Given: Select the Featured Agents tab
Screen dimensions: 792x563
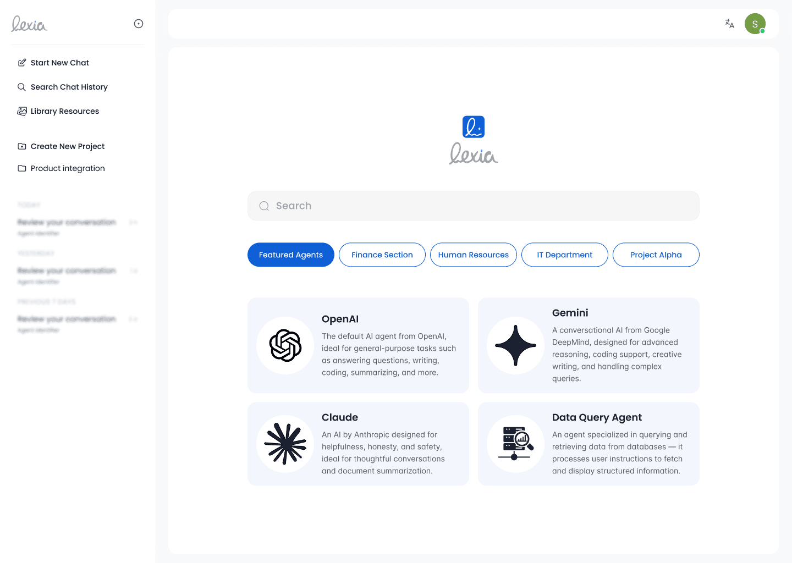Looking at the screenshot, I should pyautogui.click(x=291, y=255).
